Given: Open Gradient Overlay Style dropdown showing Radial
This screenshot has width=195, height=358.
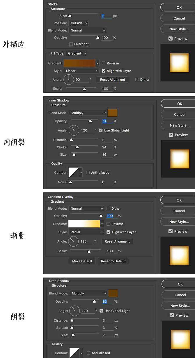Looking at the screenshot, I should pyautogui.click(x=86, y=232).
